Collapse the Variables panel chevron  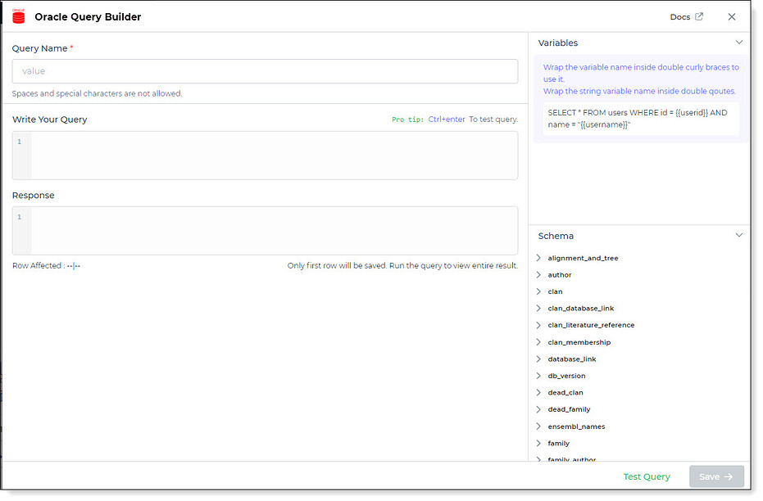tap(738, 43)
